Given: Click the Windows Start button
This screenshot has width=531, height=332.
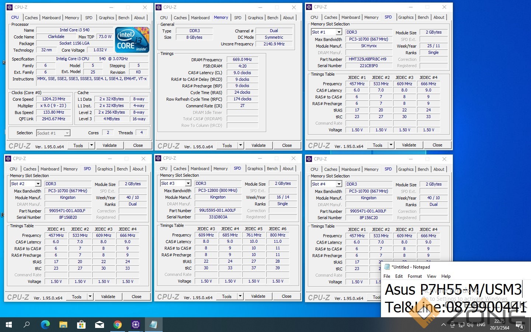Looking at the screenshot, I should point(9,325).
